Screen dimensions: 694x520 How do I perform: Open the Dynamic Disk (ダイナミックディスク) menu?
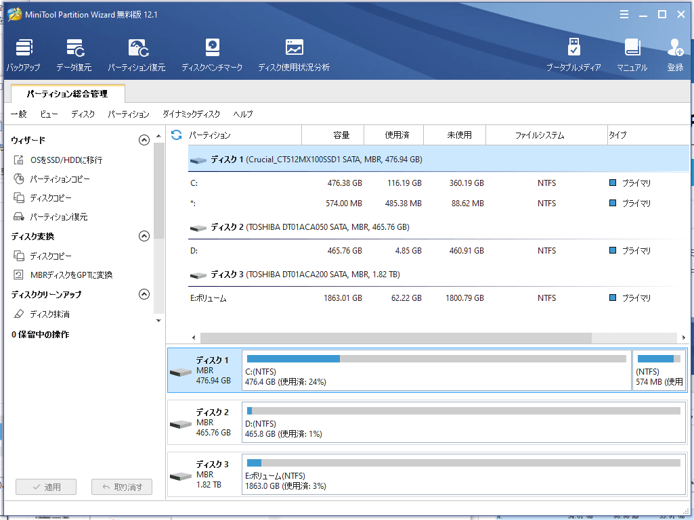pyautogui.click(x=191, y=114)
